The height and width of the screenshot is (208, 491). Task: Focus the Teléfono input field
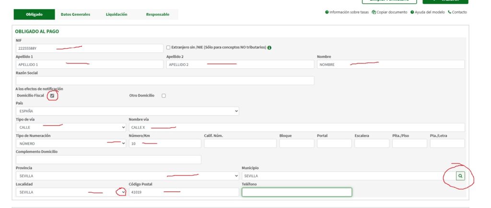coord(296,192)
